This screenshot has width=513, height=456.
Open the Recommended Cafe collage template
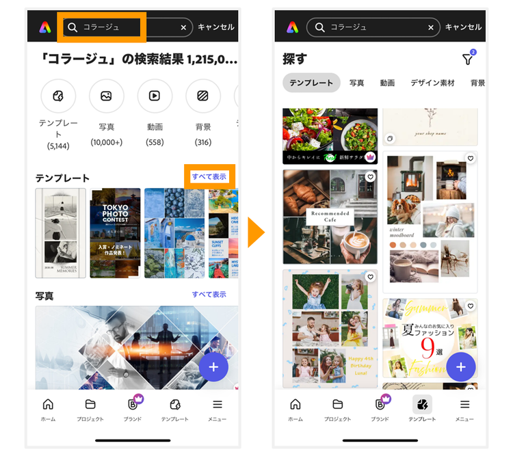click(x=330, y=217)
